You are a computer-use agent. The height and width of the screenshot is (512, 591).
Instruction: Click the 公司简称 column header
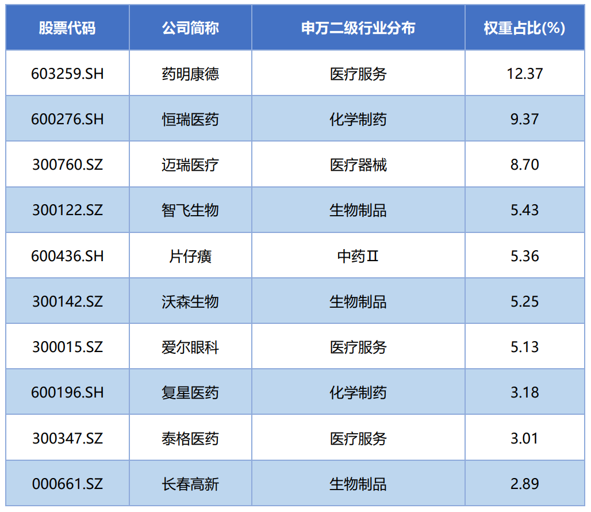point(190,28)
